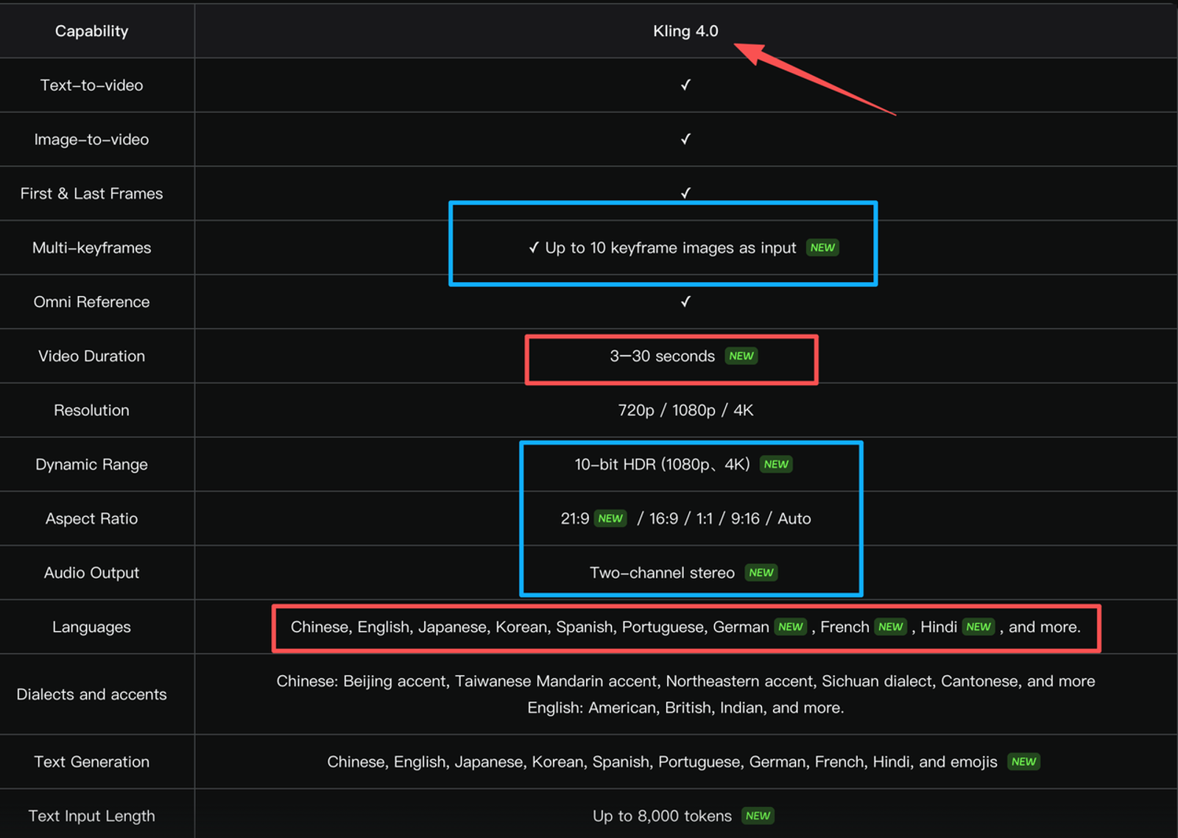Click the checkmark in Text-to-video row
The image size is (1178, 838).
(x=685, y=85)
